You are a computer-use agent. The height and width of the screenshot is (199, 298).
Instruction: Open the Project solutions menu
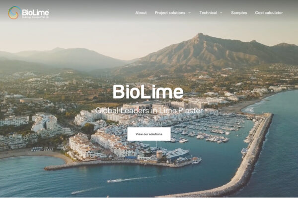click(x=170, y=13)
